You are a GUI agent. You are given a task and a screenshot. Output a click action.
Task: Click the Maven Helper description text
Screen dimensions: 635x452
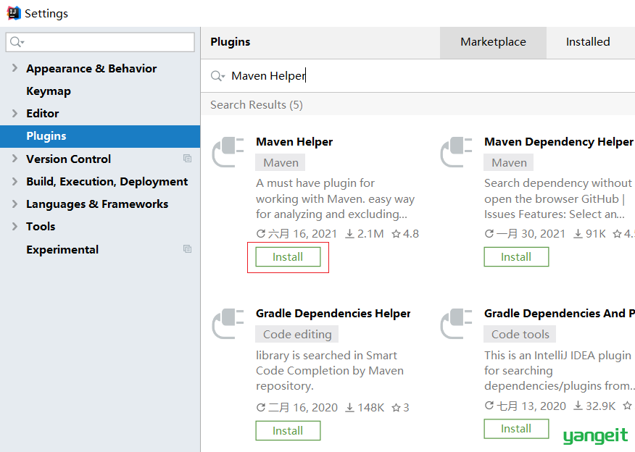[336, 198]
